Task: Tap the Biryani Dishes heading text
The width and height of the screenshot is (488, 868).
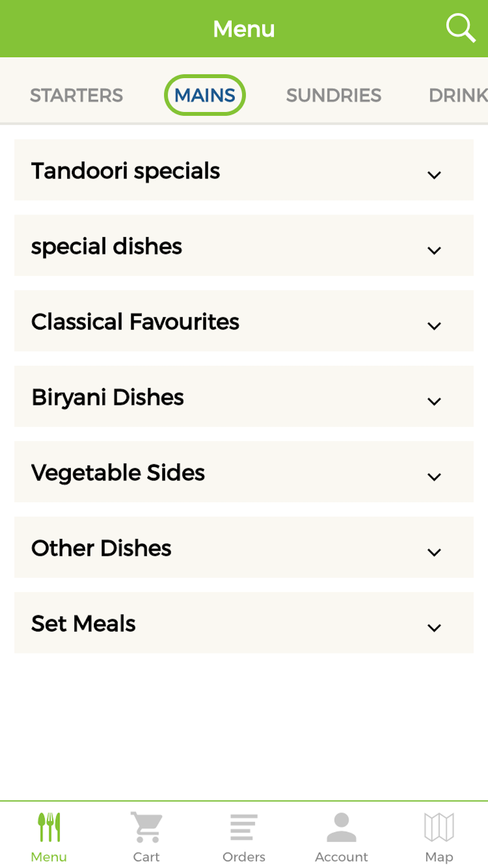Action: (x=108, y=397)
